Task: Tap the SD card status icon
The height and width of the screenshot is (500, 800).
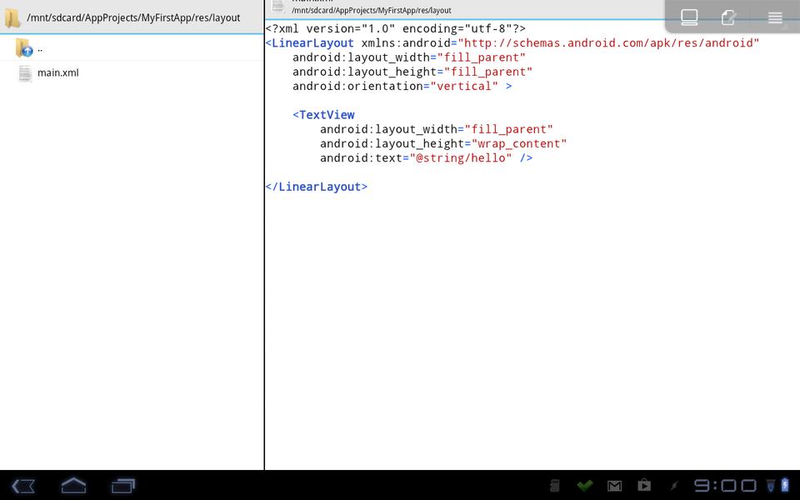Action: click(x=555, y=486)
